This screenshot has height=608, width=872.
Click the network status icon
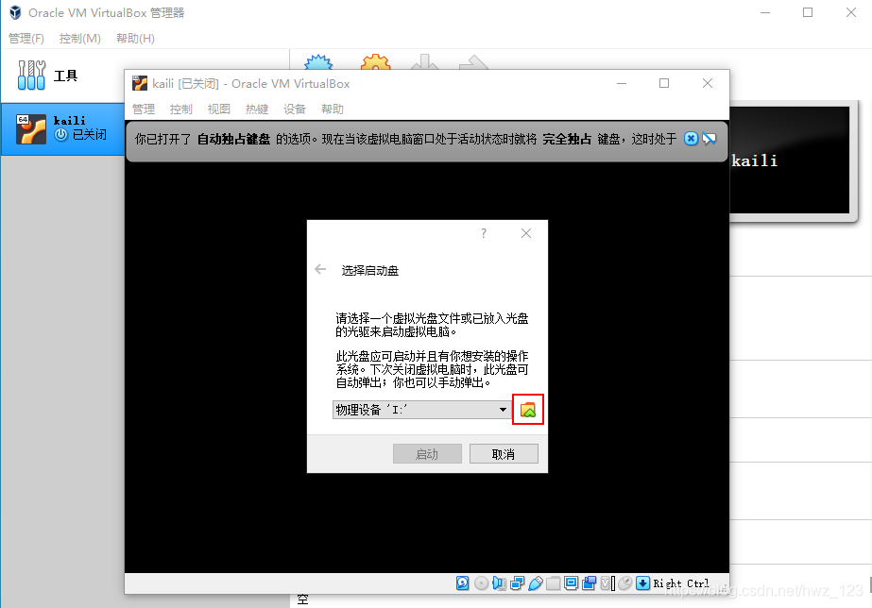click(x=515, y=583)
